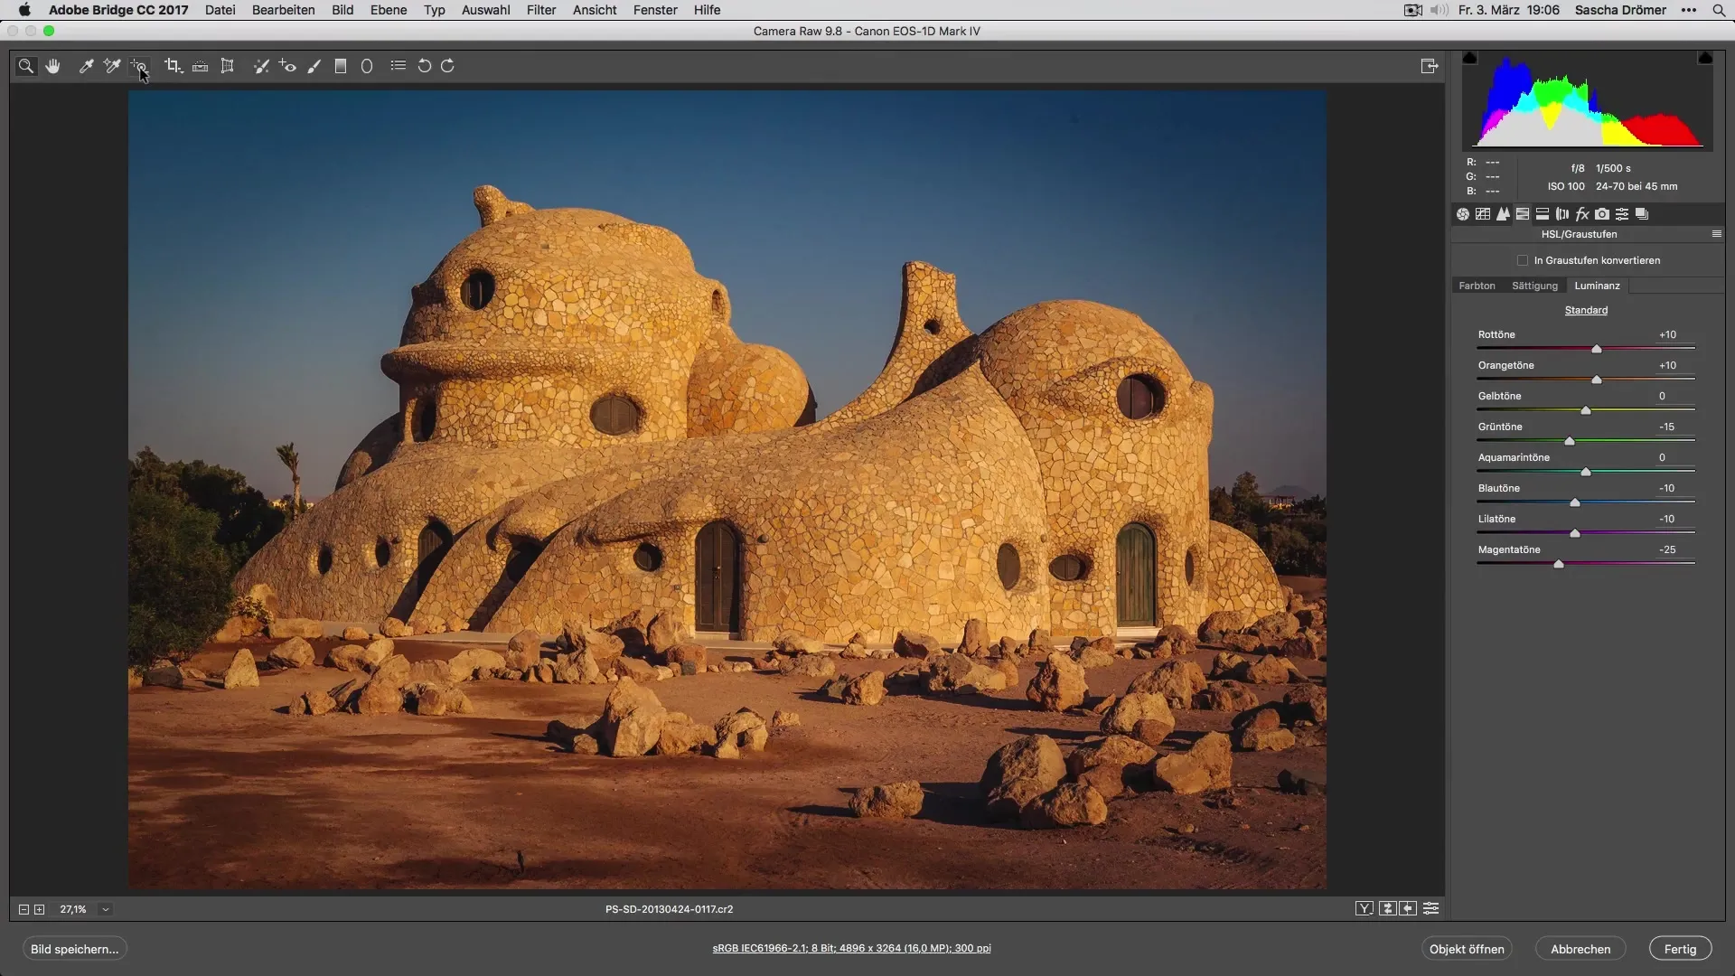
Task: Rotate image counterclockwise
Action: 424,66
